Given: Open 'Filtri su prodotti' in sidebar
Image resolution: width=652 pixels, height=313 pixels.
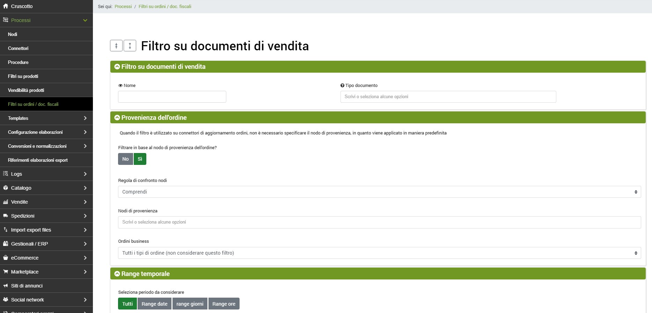Looking at the screenshot, I should click(x=23, y=76).
